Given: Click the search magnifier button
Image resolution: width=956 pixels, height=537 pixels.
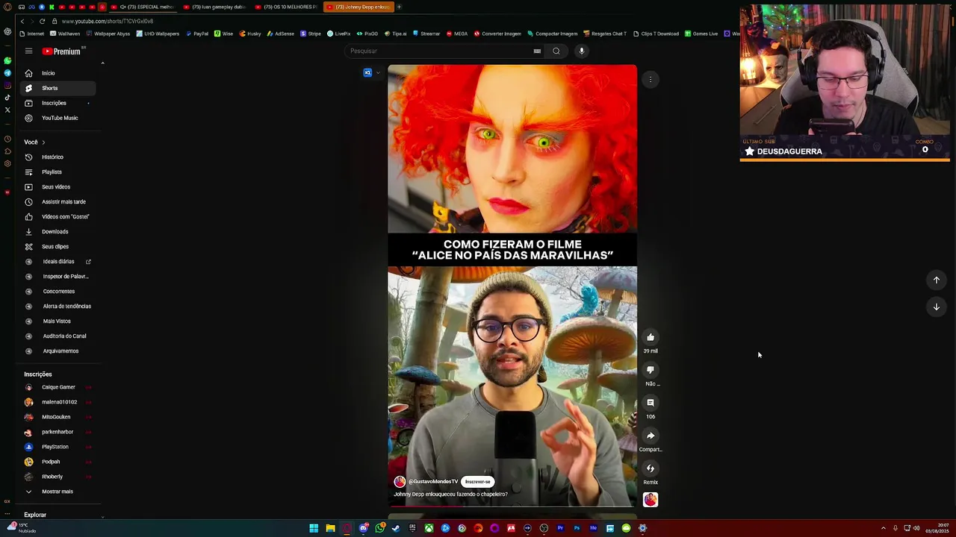Looking at the screenshot, I should pos(556,51).
